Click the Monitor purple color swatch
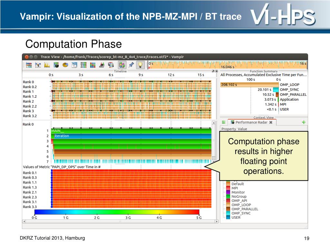Image resolution: width=330 pixels, height=247 pixels. (x=228, y=192)
